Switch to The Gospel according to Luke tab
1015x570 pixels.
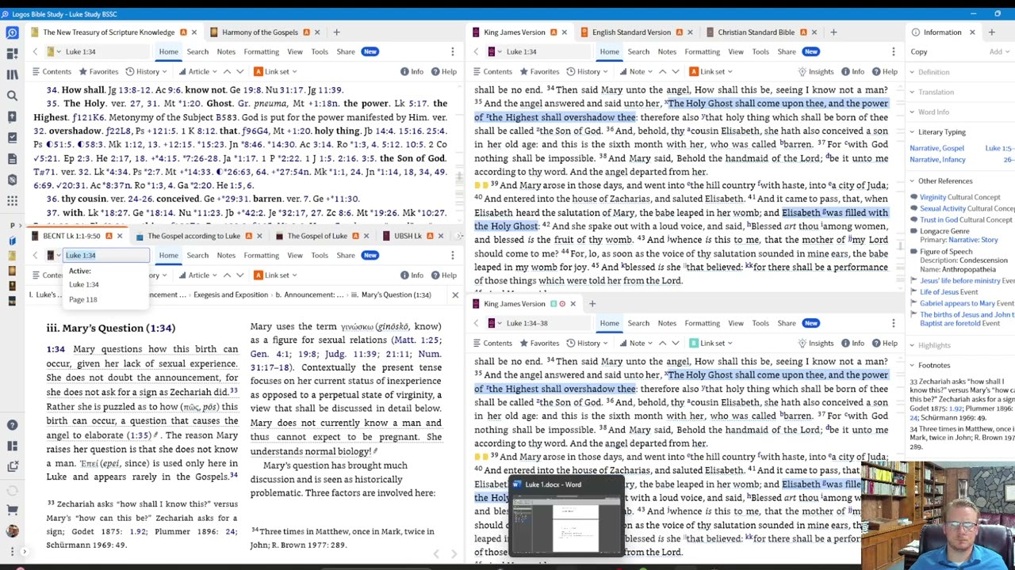193,236
